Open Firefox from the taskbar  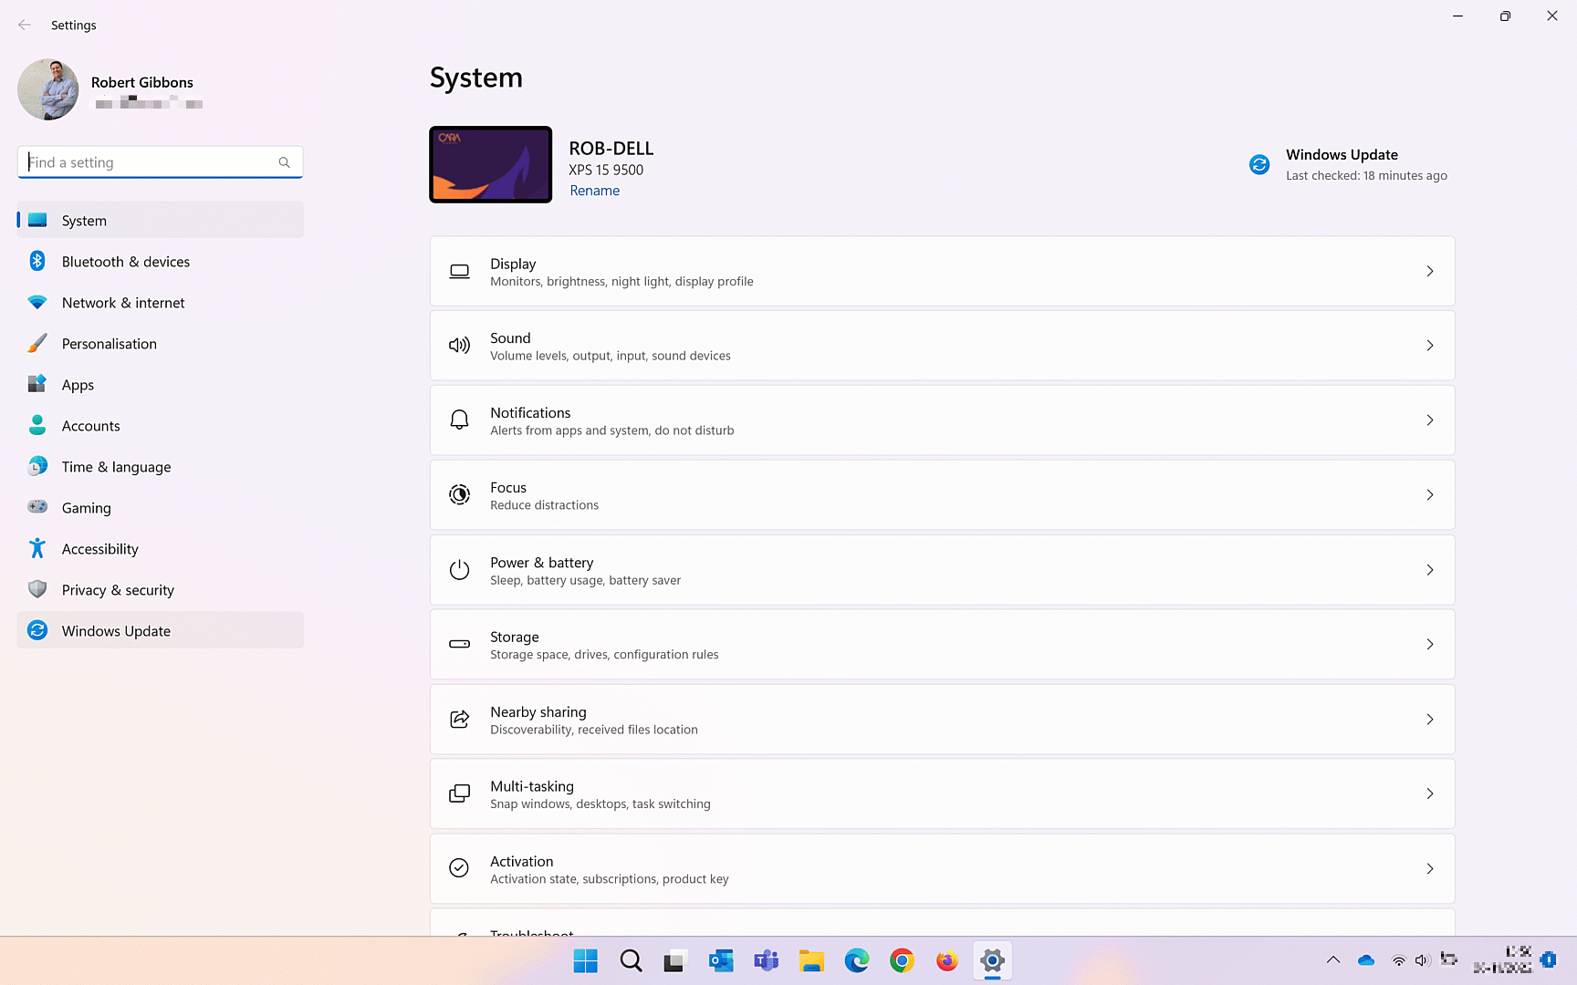click(946, 960)
